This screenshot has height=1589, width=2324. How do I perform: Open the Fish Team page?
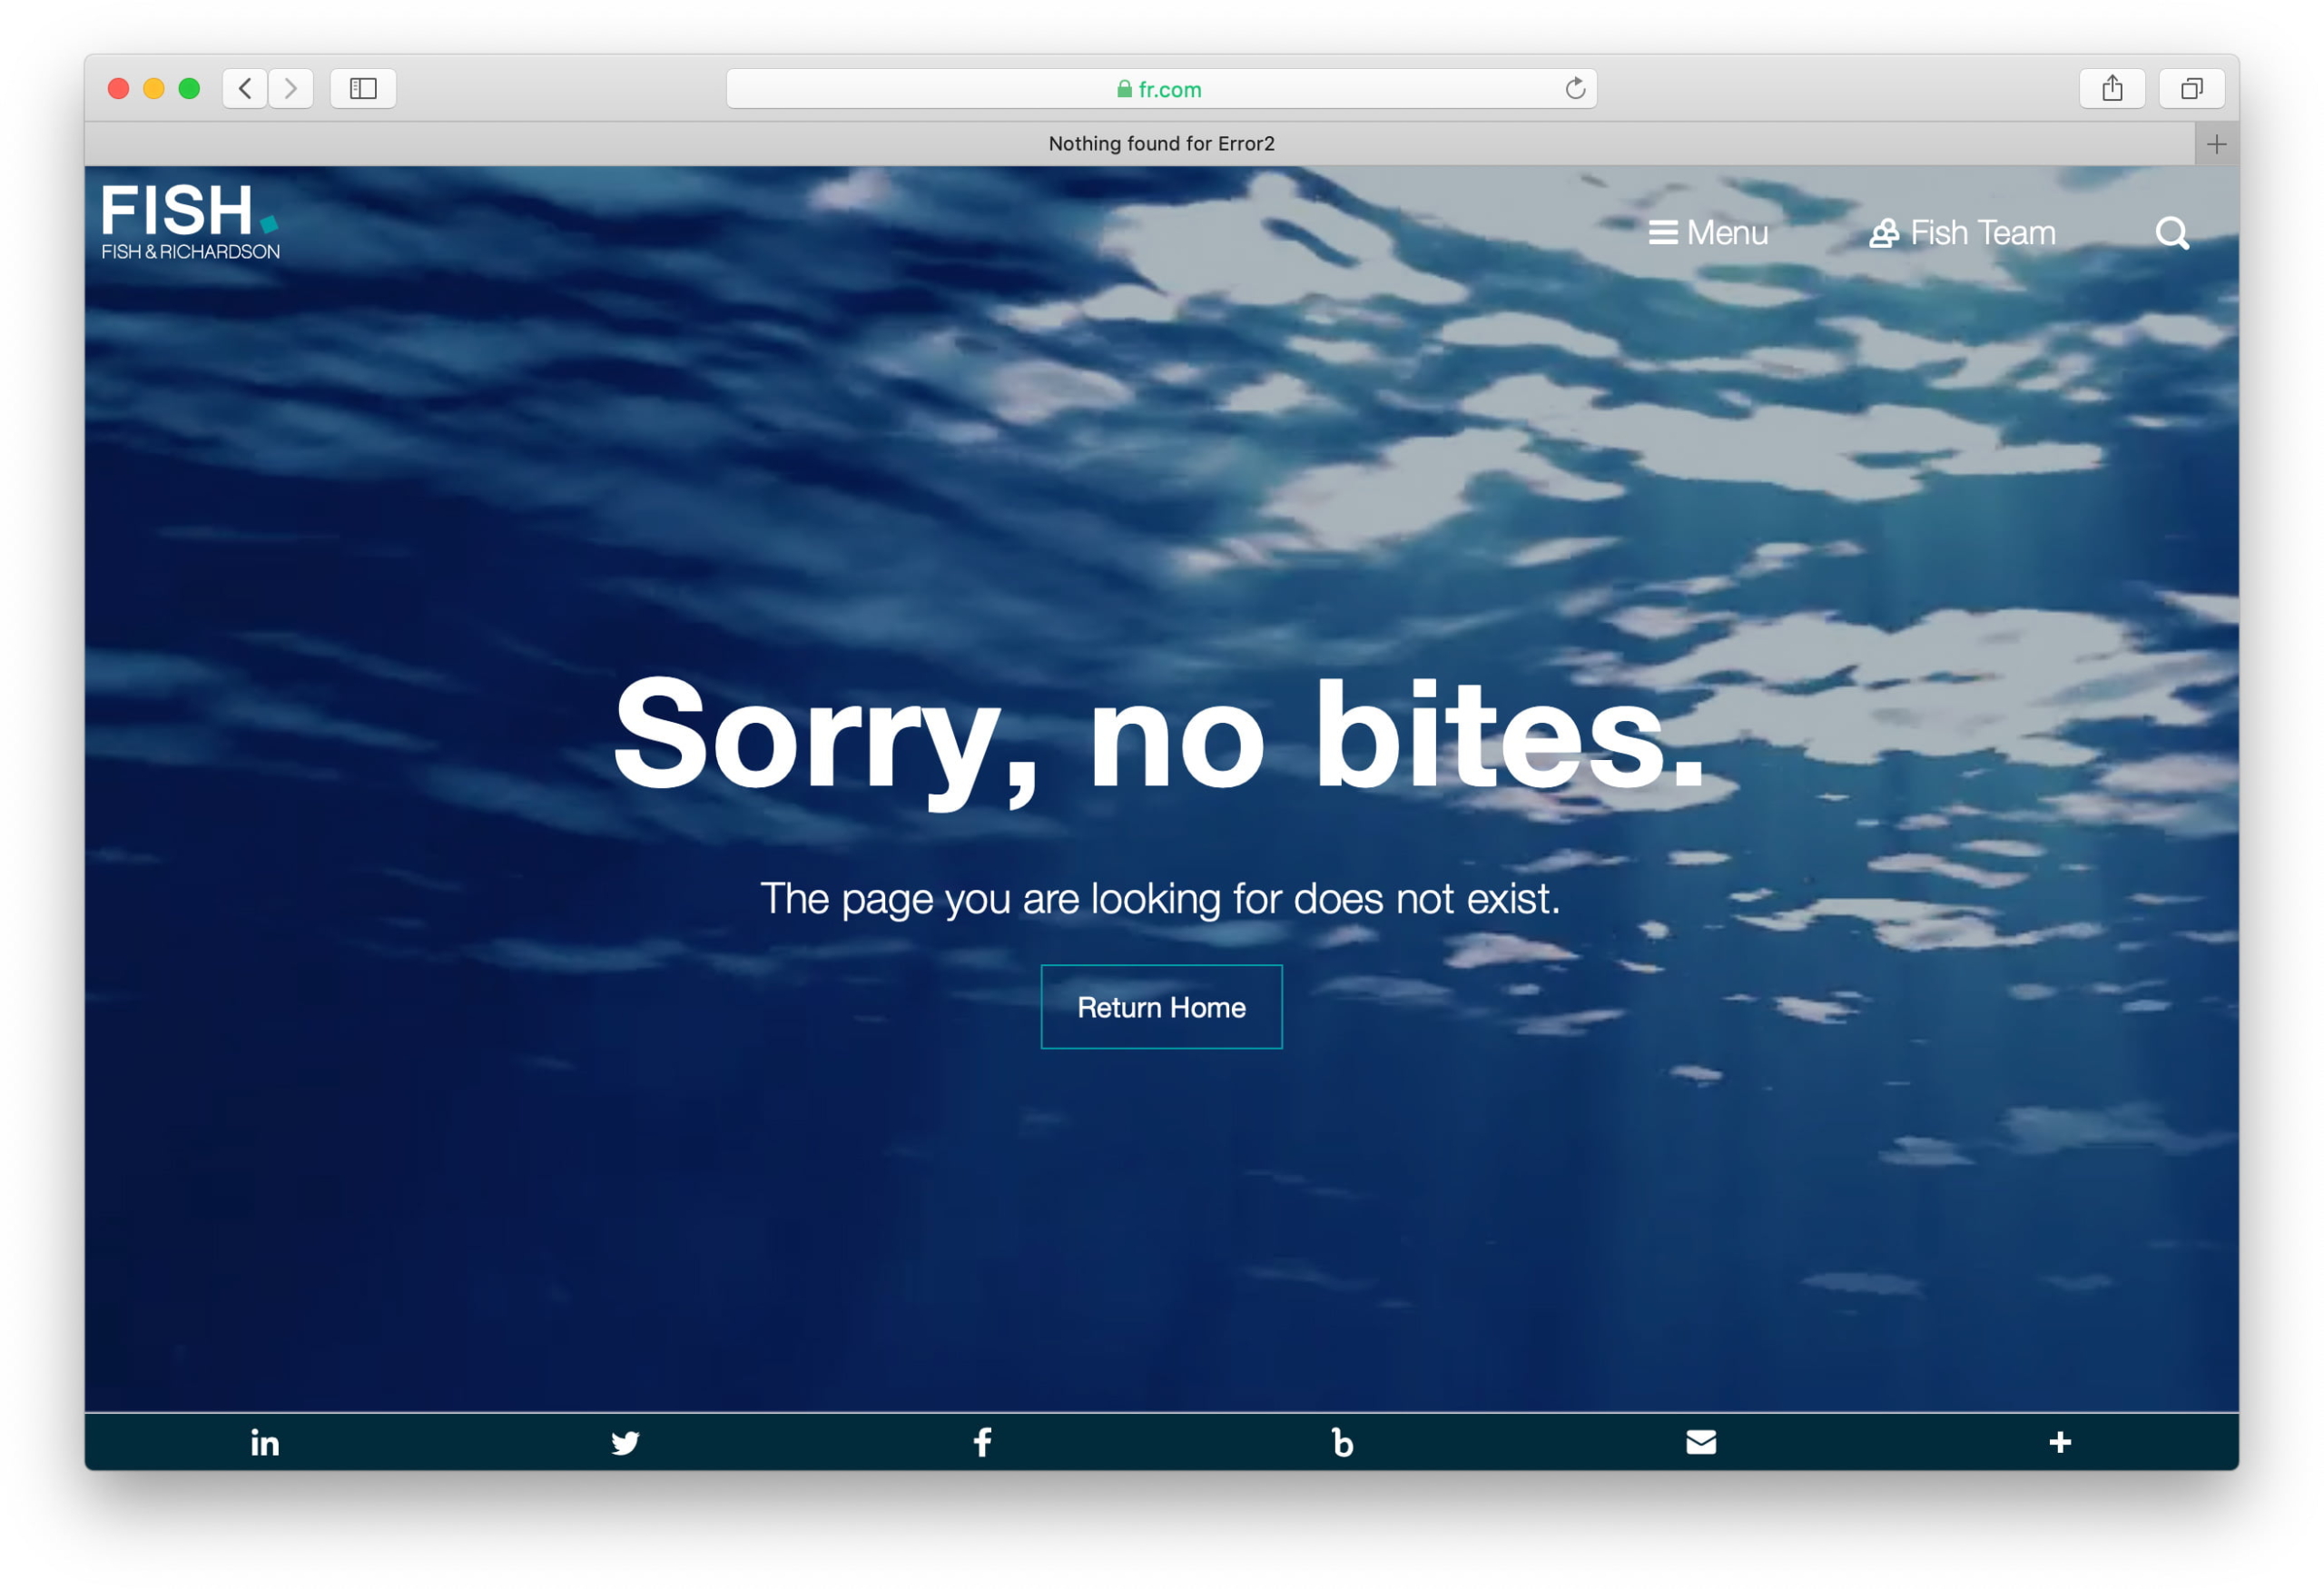click(x=1962, y=233)
